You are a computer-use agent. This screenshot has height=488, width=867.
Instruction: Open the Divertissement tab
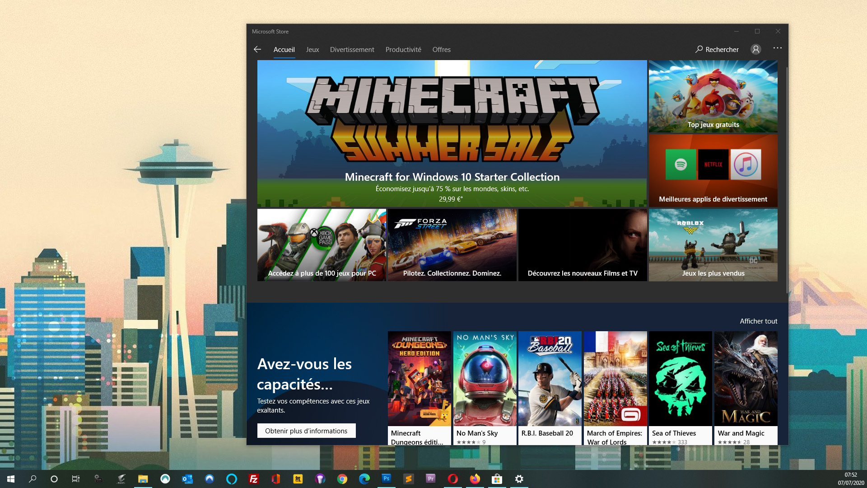(352, 50)
